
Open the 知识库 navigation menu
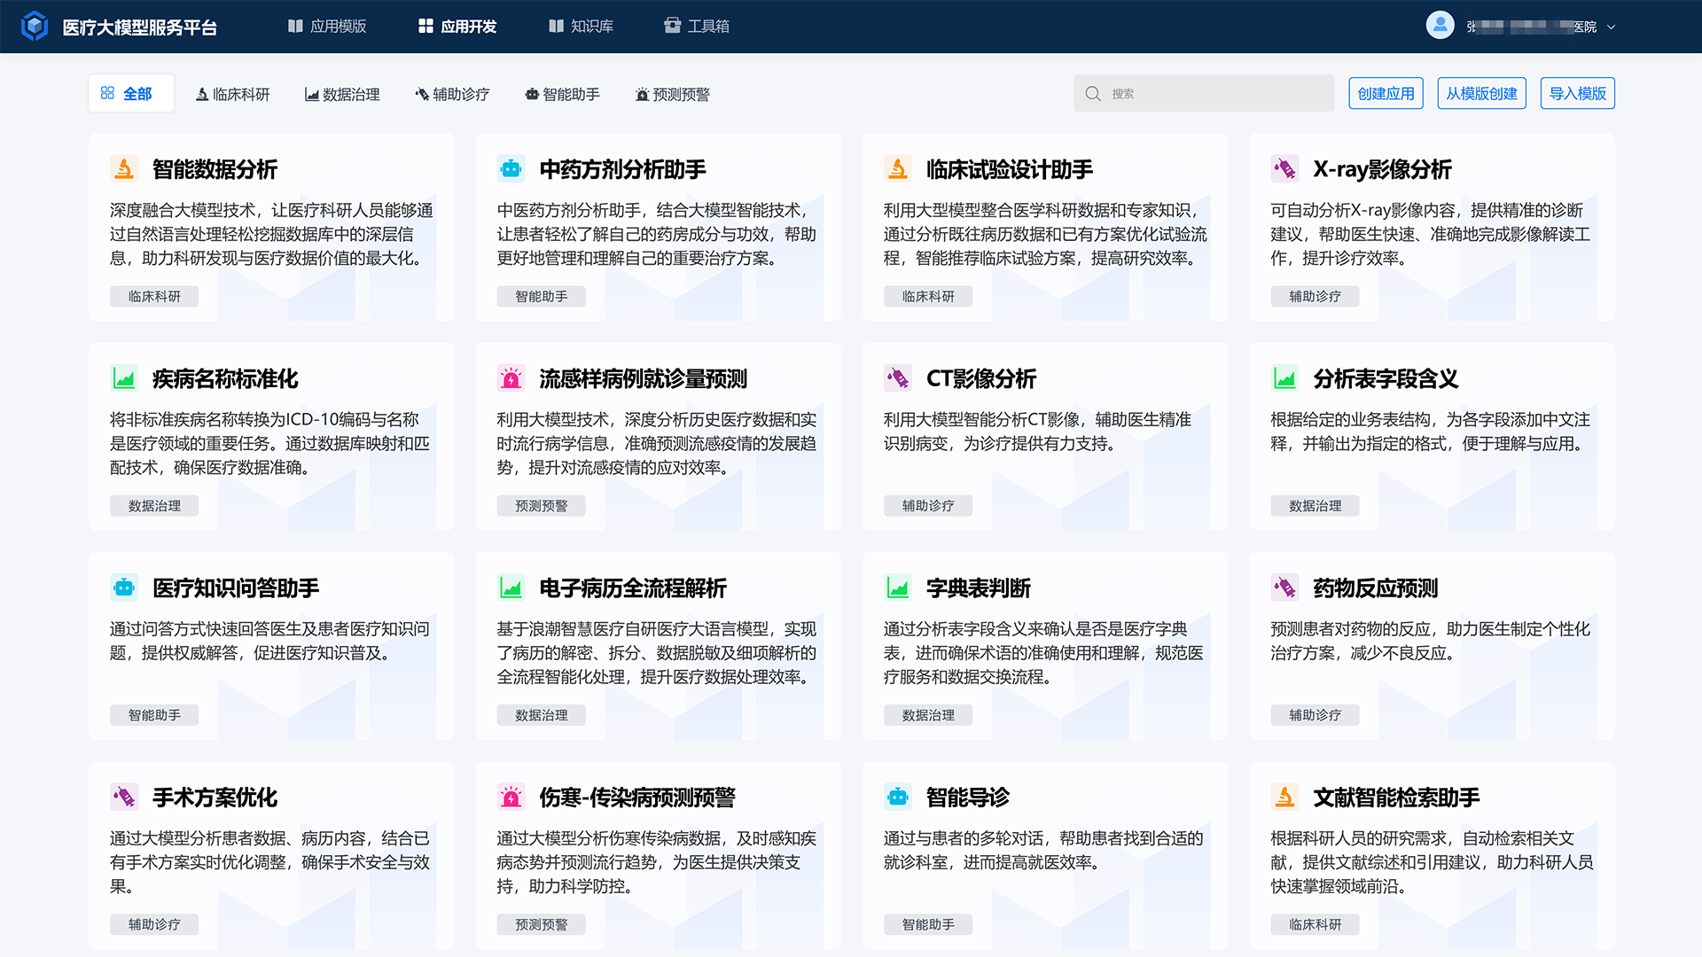point(581,26)
